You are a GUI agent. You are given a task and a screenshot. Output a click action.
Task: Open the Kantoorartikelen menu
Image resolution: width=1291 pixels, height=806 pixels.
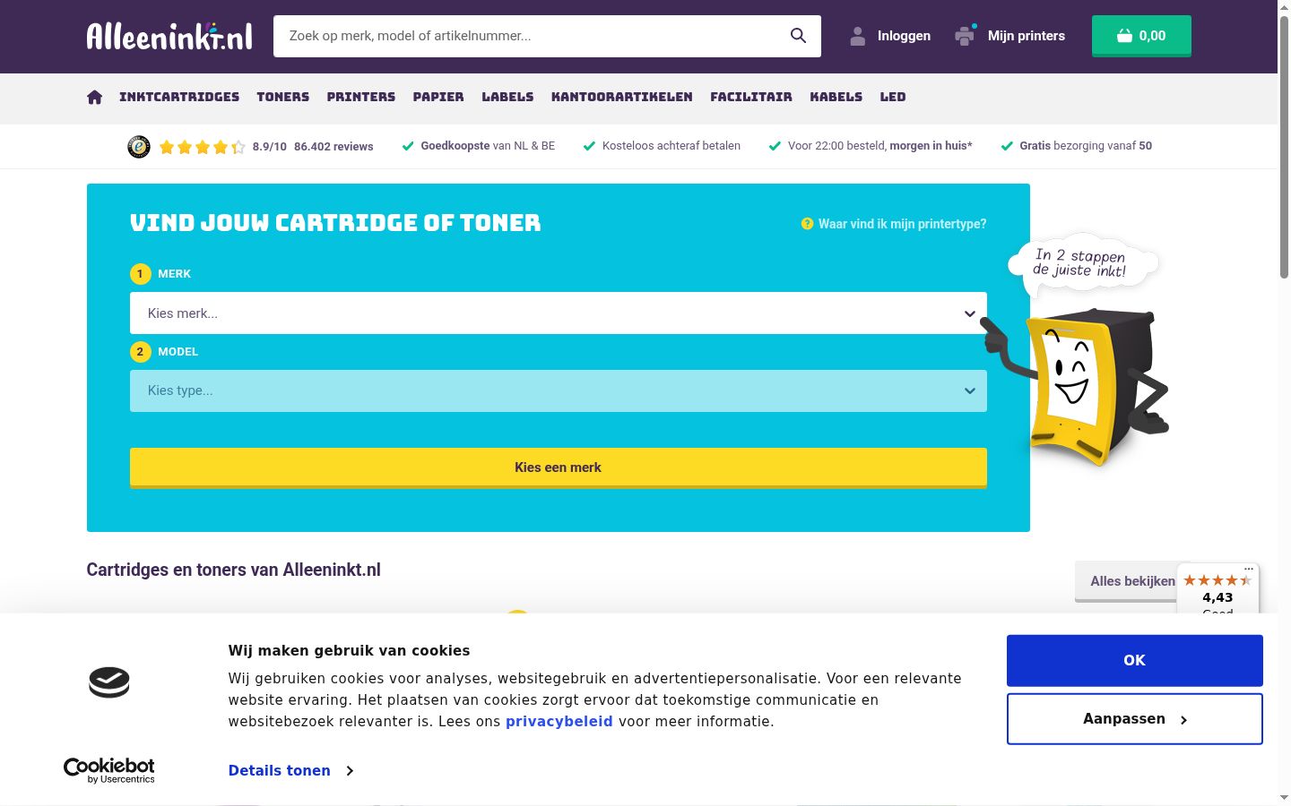tap(622, 97)
